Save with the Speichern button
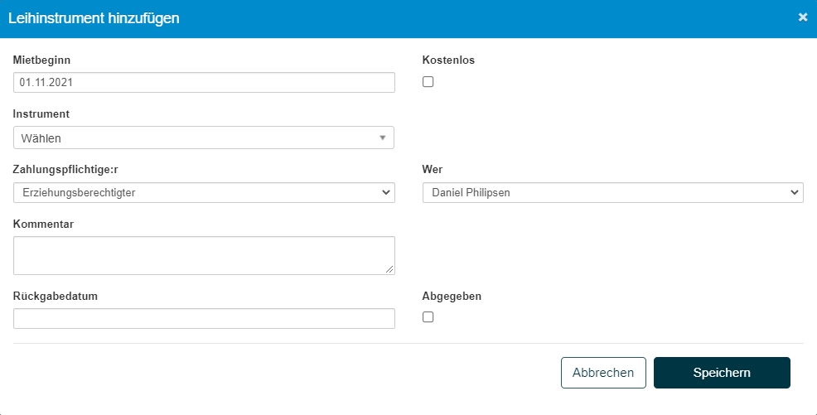 tap(723, 373)
